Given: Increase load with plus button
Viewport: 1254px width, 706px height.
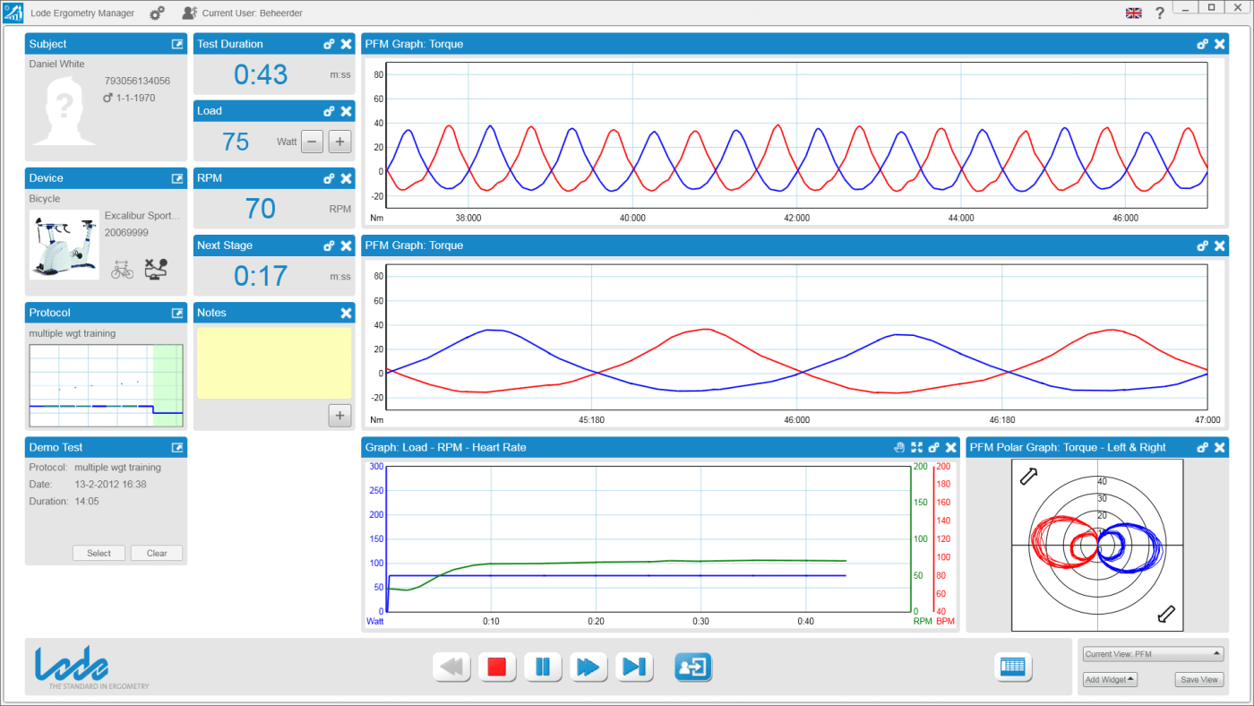Looking at the screenshot, I should (339, 142).
